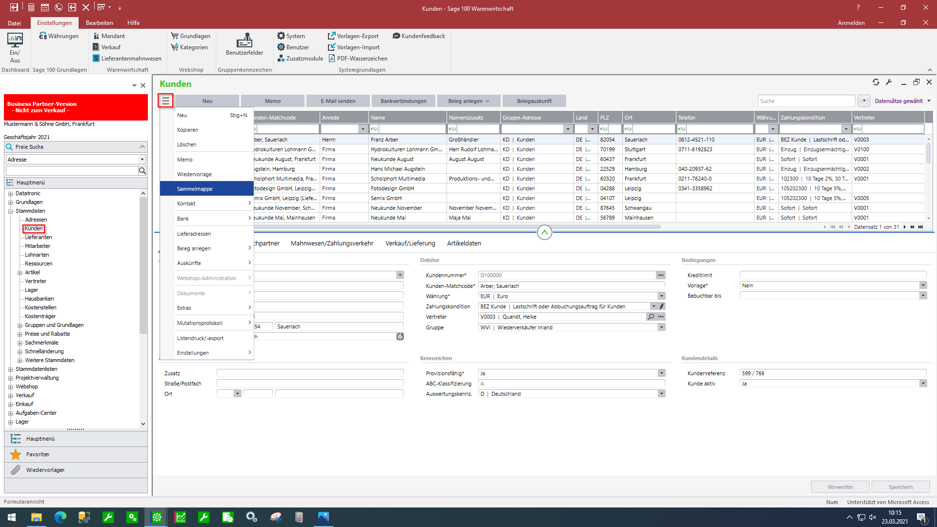Open the Währungen settings icon

(x=43, y=36)
